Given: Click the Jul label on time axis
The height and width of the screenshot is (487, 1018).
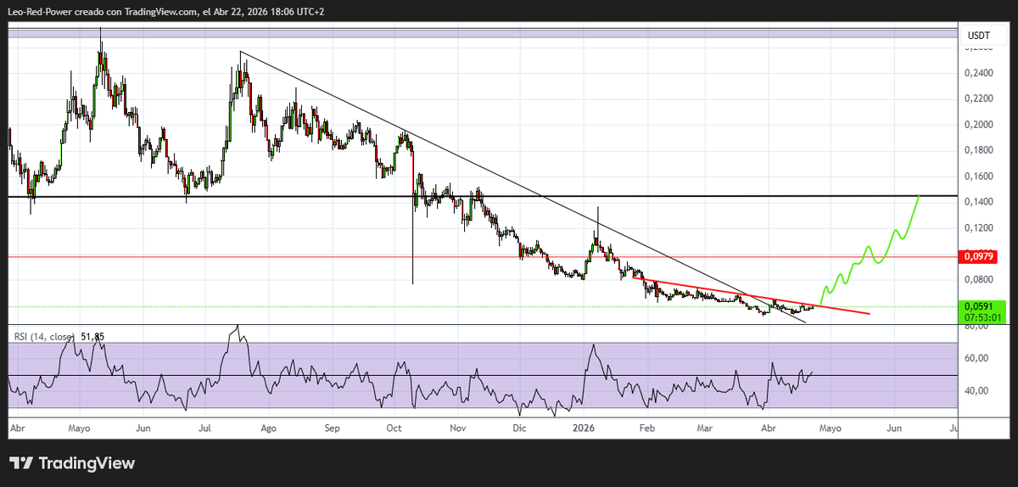Looking at the screenshot, I should 205,429.
